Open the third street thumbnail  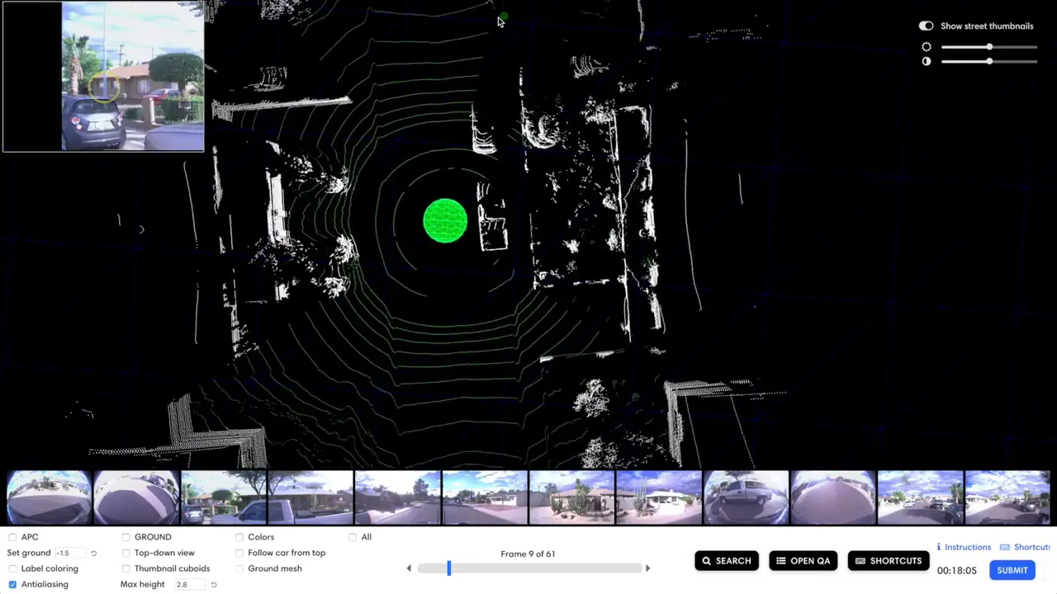click(223, 497)
